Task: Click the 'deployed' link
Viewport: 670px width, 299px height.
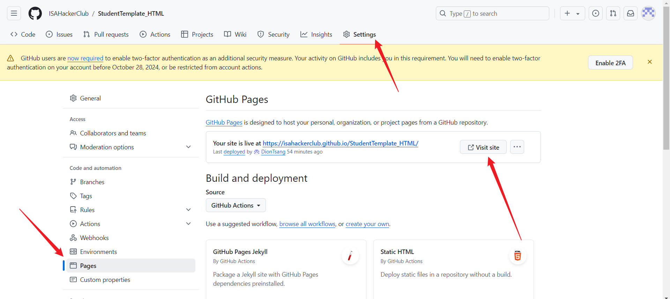Action: pyautogui.click(x=234, y=152)
